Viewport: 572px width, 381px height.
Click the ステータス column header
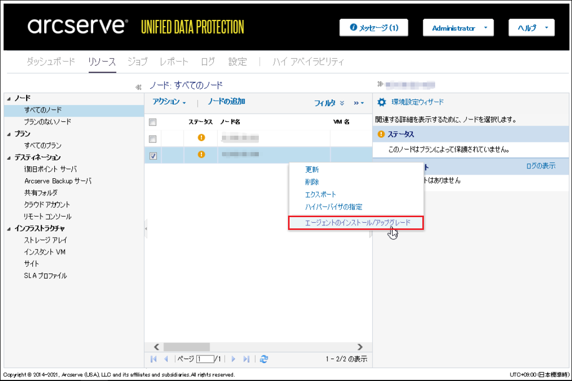click(200, 122)
